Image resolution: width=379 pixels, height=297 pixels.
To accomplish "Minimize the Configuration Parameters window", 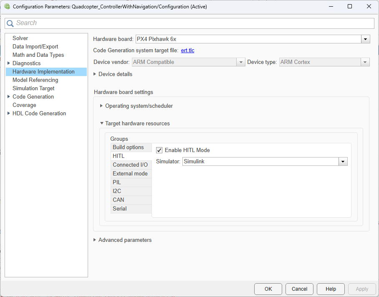I will (x=331, y=7).
